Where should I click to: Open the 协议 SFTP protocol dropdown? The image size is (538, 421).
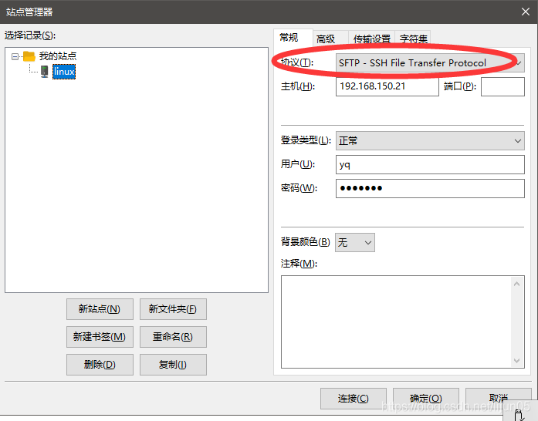click(x=430, y=62)
